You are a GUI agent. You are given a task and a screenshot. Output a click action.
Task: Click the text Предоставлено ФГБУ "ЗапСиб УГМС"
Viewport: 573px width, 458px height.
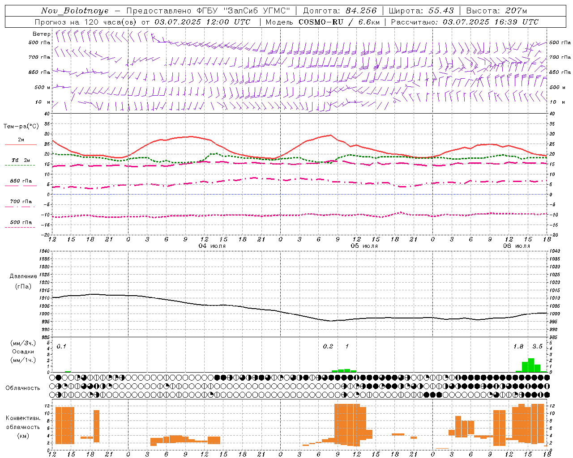208,11
